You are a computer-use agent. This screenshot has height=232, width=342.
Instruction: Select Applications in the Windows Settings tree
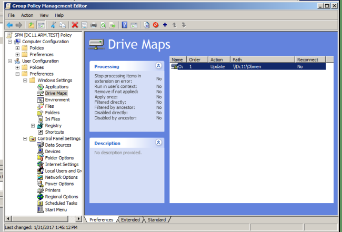pyautogui.click(x=57, y=87)
